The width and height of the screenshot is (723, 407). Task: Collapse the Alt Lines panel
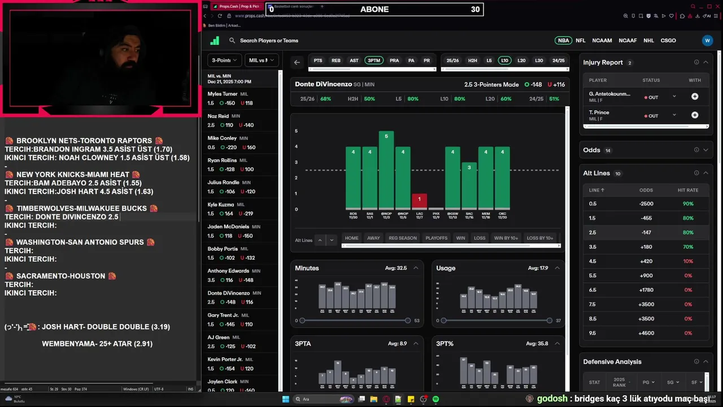click(705, 173)
